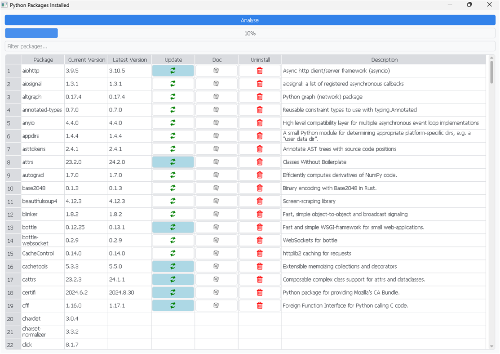Select 'Classes Without Boilerplate' description cell
Viewport: 500px width, 354px height.
click(384, 162)
